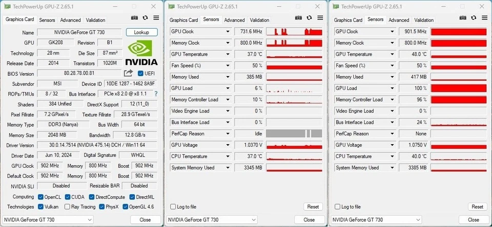Screen dimensions: 492x227
Task: Expand Bus Interface Load dropdown in right window
Action: (392, 122)
